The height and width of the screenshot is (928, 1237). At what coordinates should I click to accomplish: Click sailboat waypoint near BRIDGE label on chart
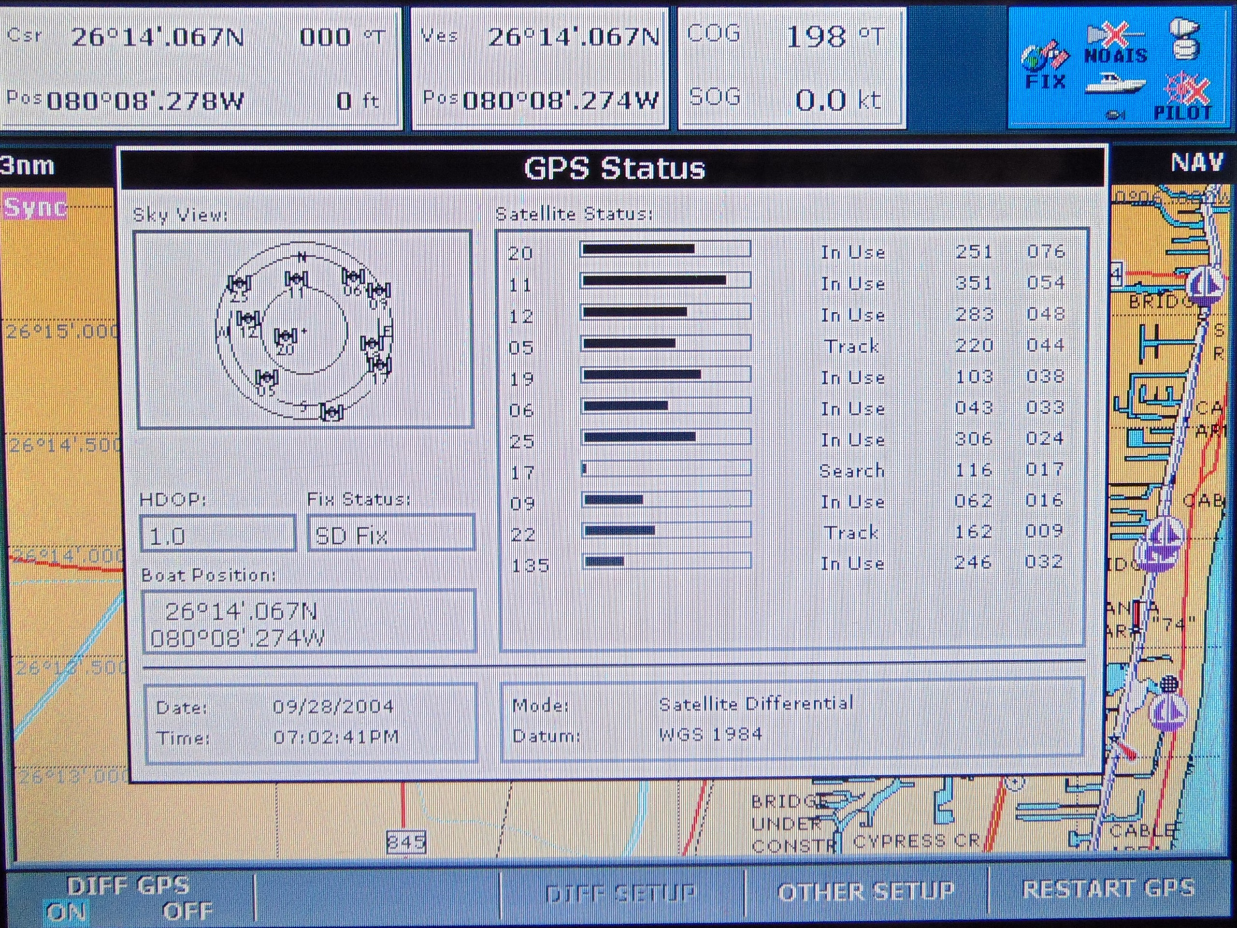[1205, 285]
